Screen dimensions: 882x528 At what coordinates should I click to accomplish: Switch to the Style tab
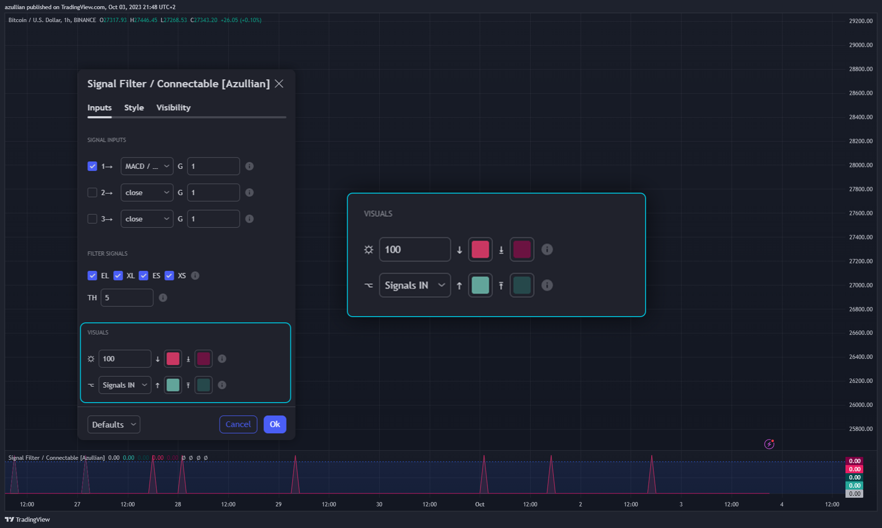click(134, 108)
